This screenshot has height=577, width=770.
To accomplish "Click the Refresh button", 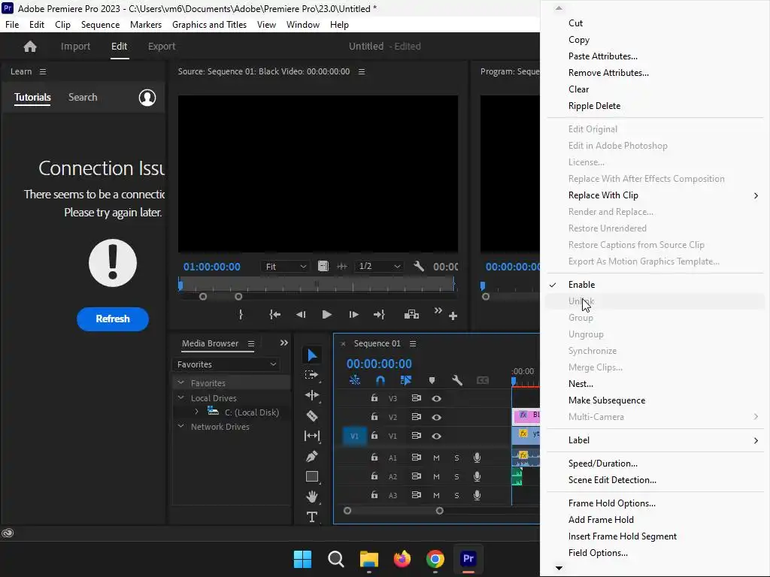I will pos(113,319).
